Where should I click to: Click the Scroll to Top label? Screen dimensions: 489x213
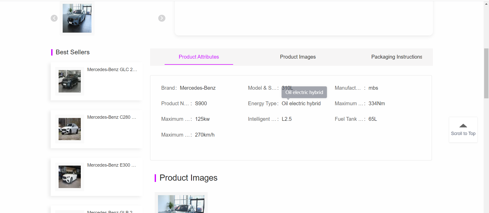pos(463,134)
